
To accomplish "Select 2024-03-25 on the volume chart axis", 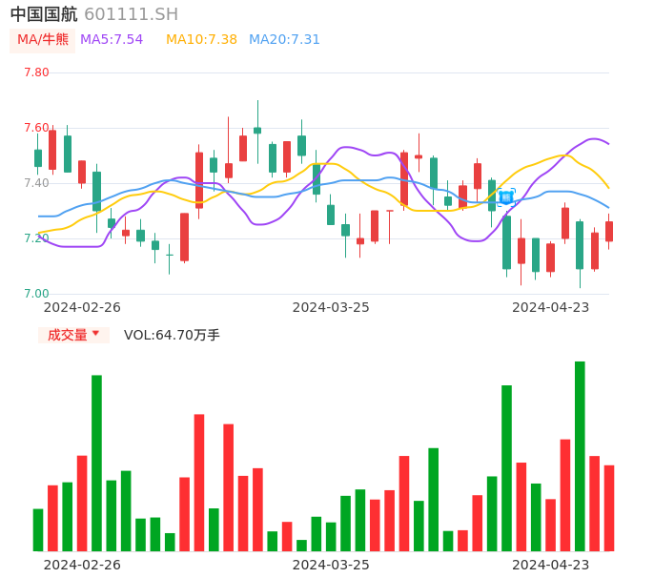I will [x=331, y=565].
